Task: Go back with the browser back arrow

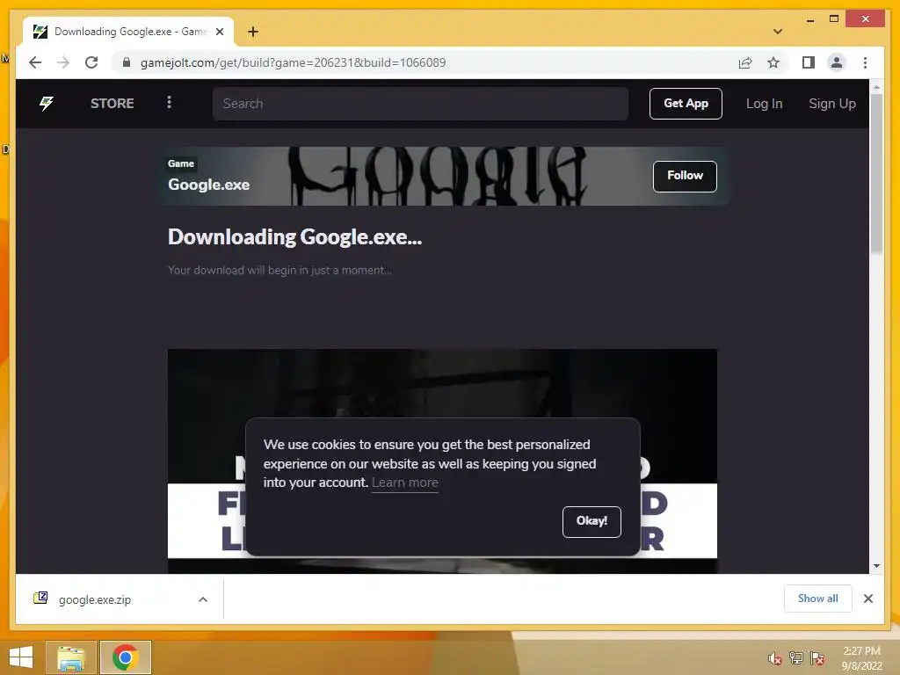Action: [x=35, y=62]
